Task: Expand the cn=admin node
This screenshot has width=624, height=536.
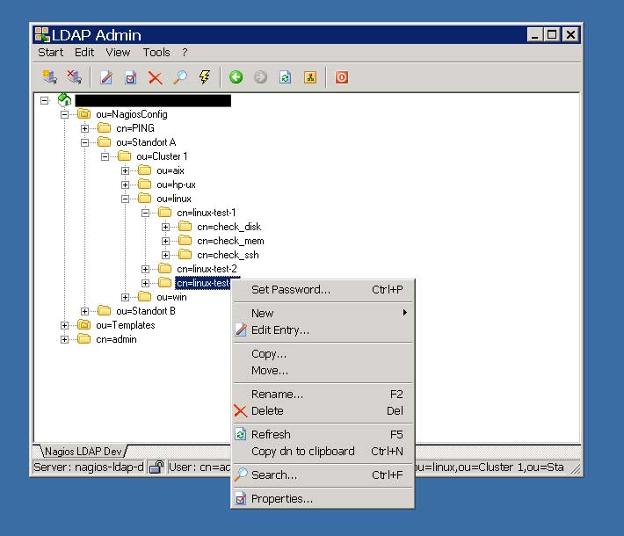Action: [x=64, y=339]
